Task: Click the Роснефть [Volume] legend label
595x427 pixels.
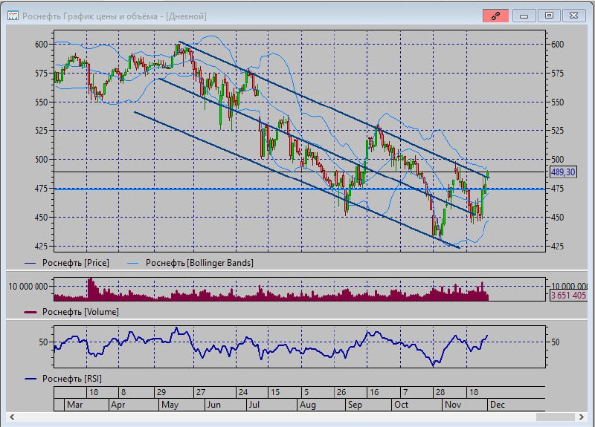Action: click(x=80, y=312)
